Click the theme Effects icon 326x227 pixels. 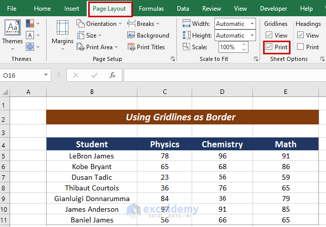click(31, 47)
